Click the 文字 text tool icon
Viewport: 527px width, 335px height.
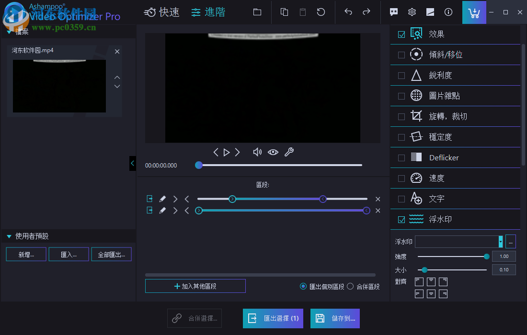(x=416, y=198)
